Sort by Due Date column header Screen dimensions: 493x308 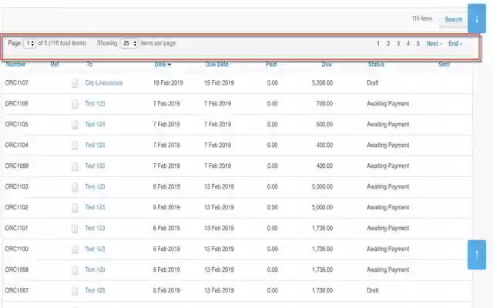click(216, 65)
